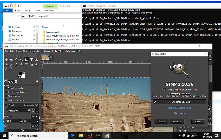Choose the Paintbrush tool
This screenshot has width=221, height=140.
pos(11,64)
